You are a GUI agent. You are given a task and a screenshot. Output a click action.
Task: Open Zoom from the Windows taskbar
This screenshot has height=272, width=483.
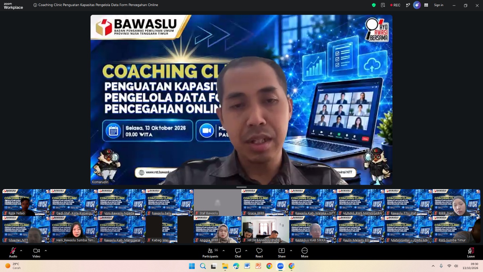(280, 266)
